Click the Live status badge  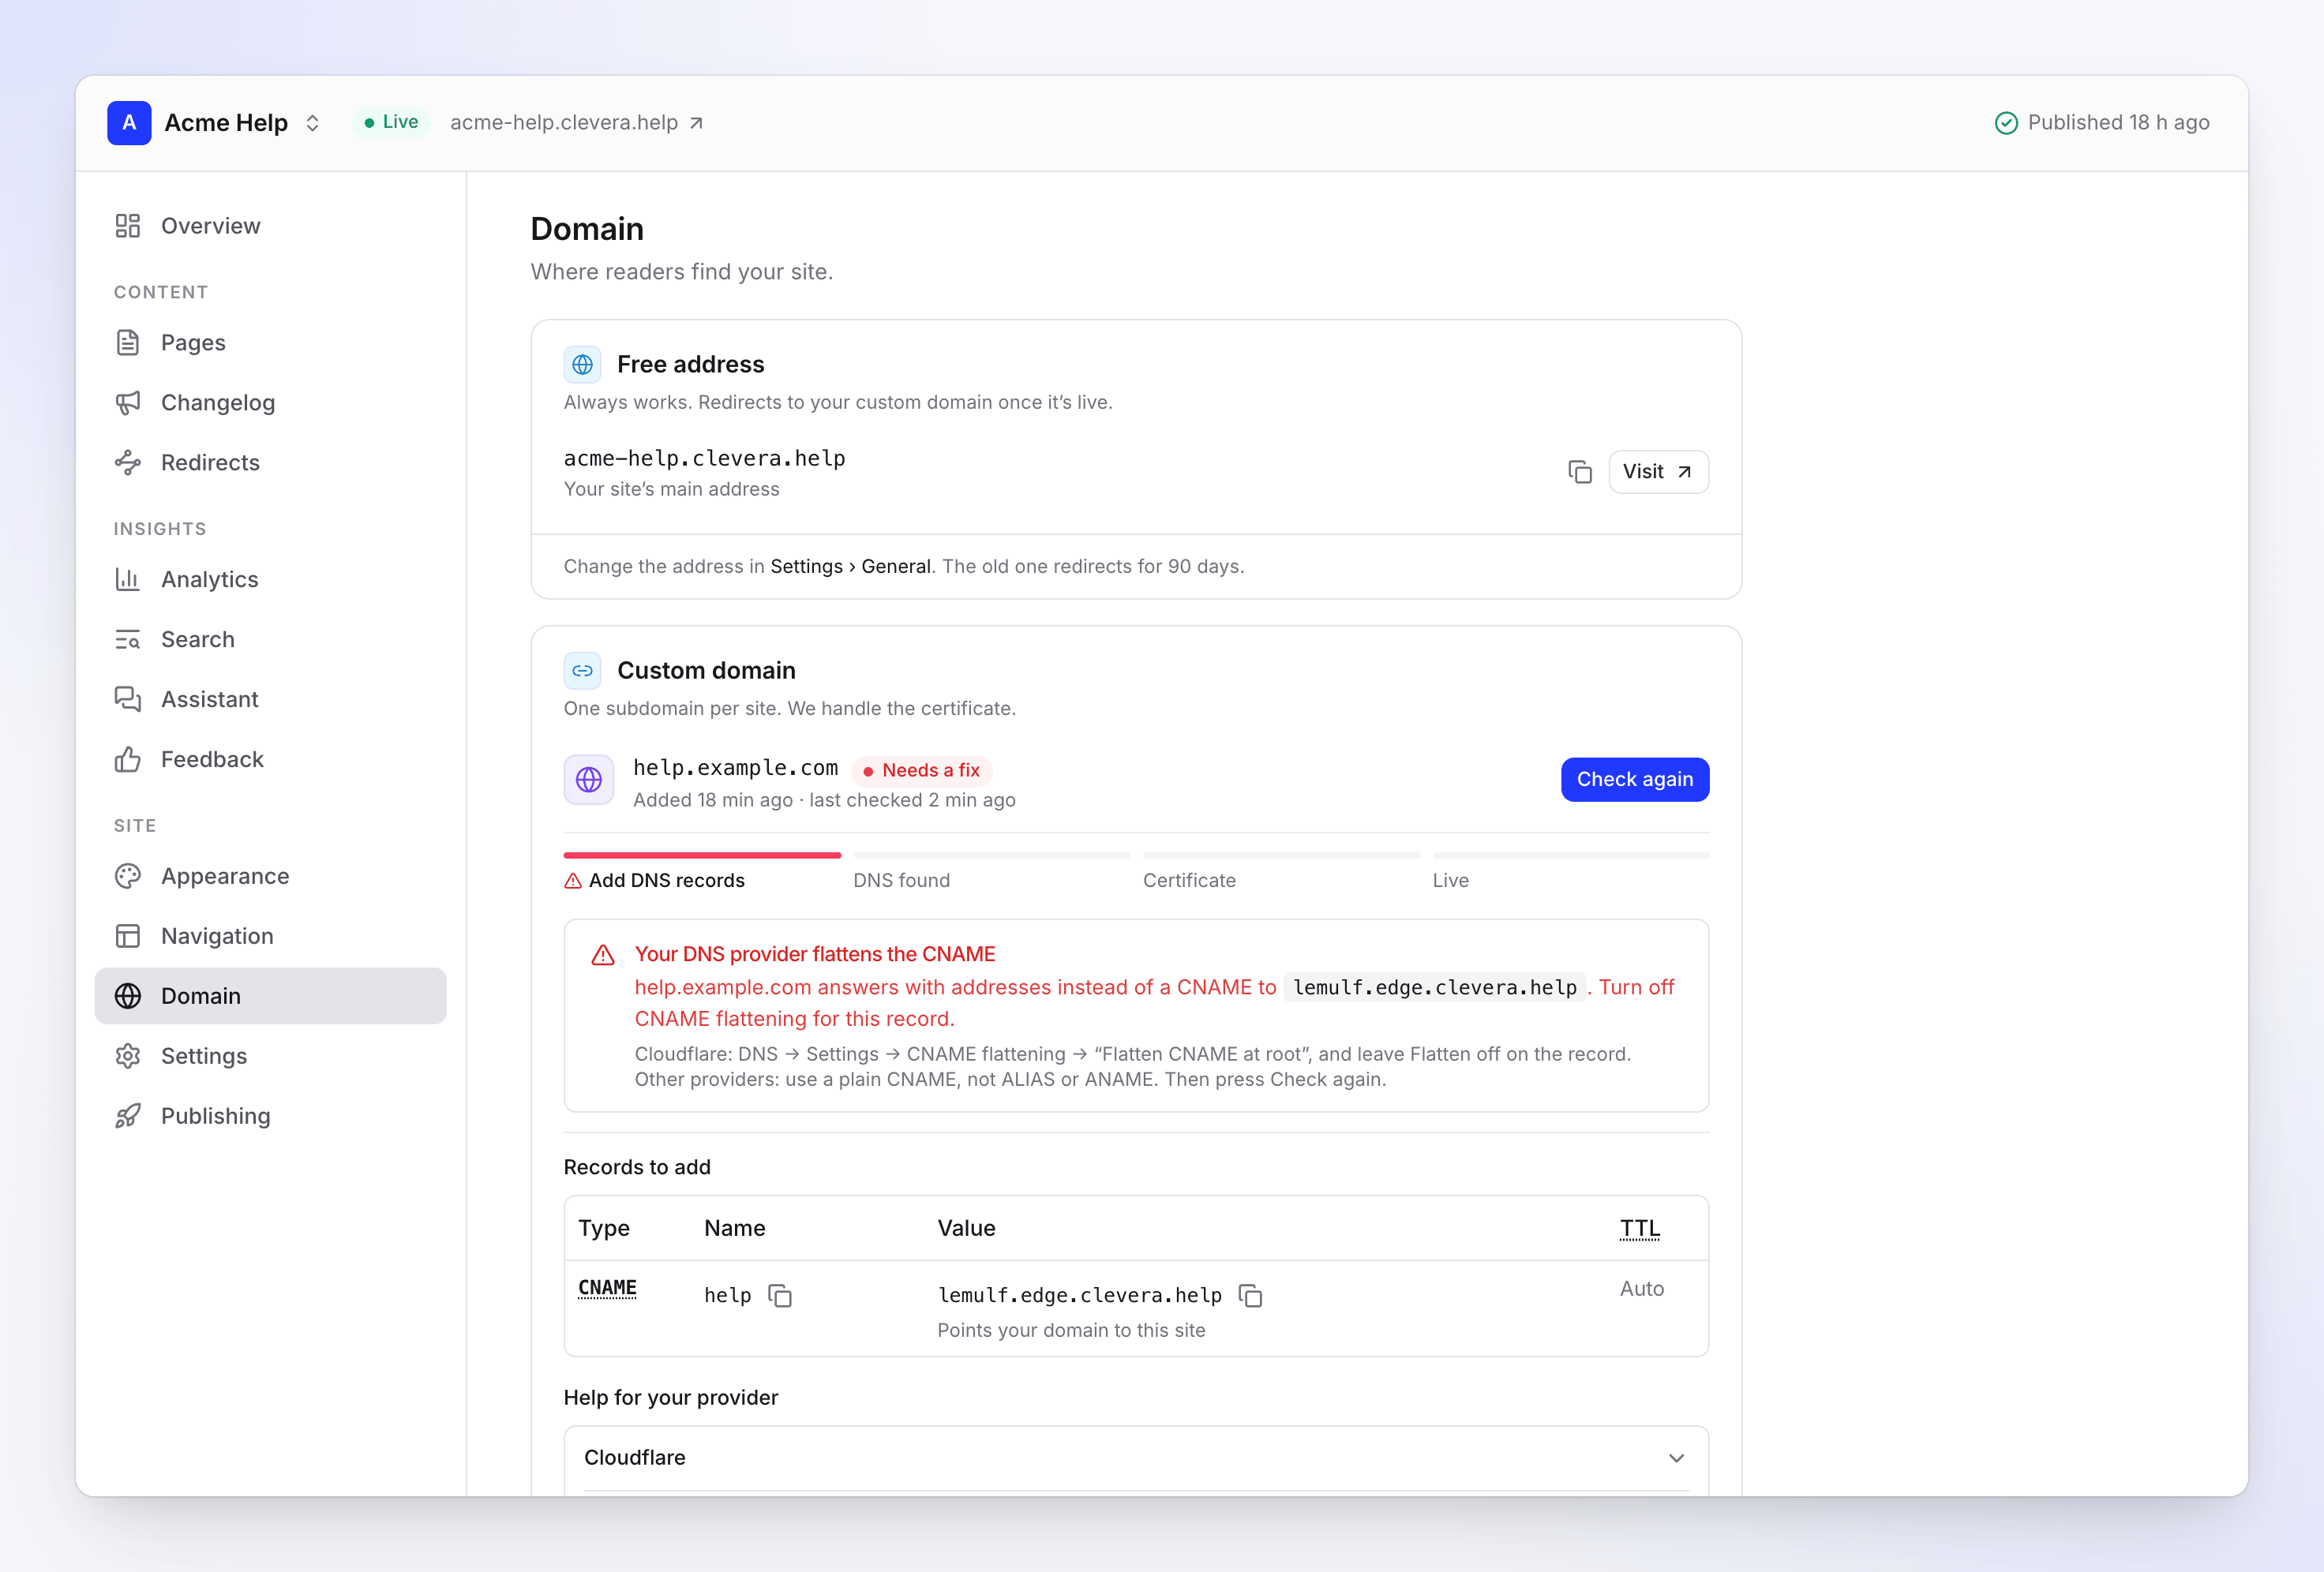pyautogui.click(x=391, y=122)
